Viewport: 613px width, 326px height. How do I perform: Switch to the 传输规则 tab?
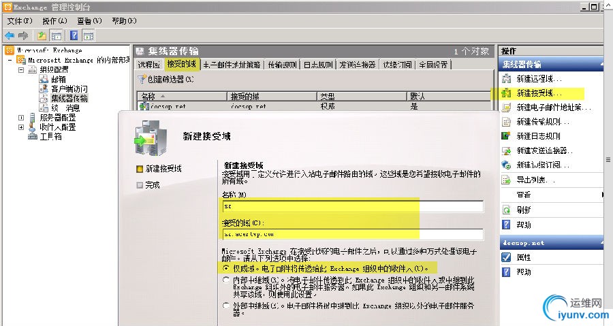point(282,65)
